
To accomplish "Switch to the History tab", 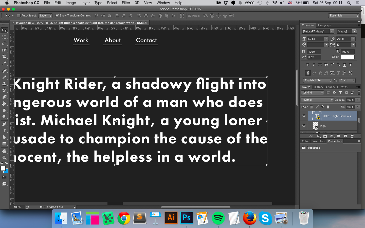I will 318,87.
